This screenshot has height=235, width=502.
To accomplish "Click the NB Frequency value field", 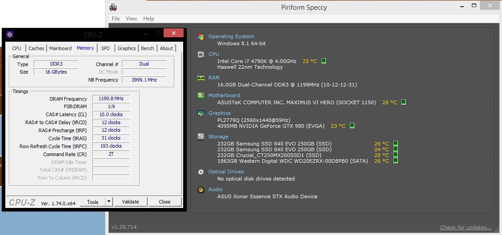I will pyautogui.click(x=144, y=80).
